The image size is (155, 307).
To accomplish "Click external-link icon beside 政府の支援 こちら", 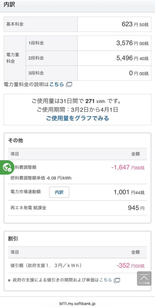I will [x=117, y=280].
